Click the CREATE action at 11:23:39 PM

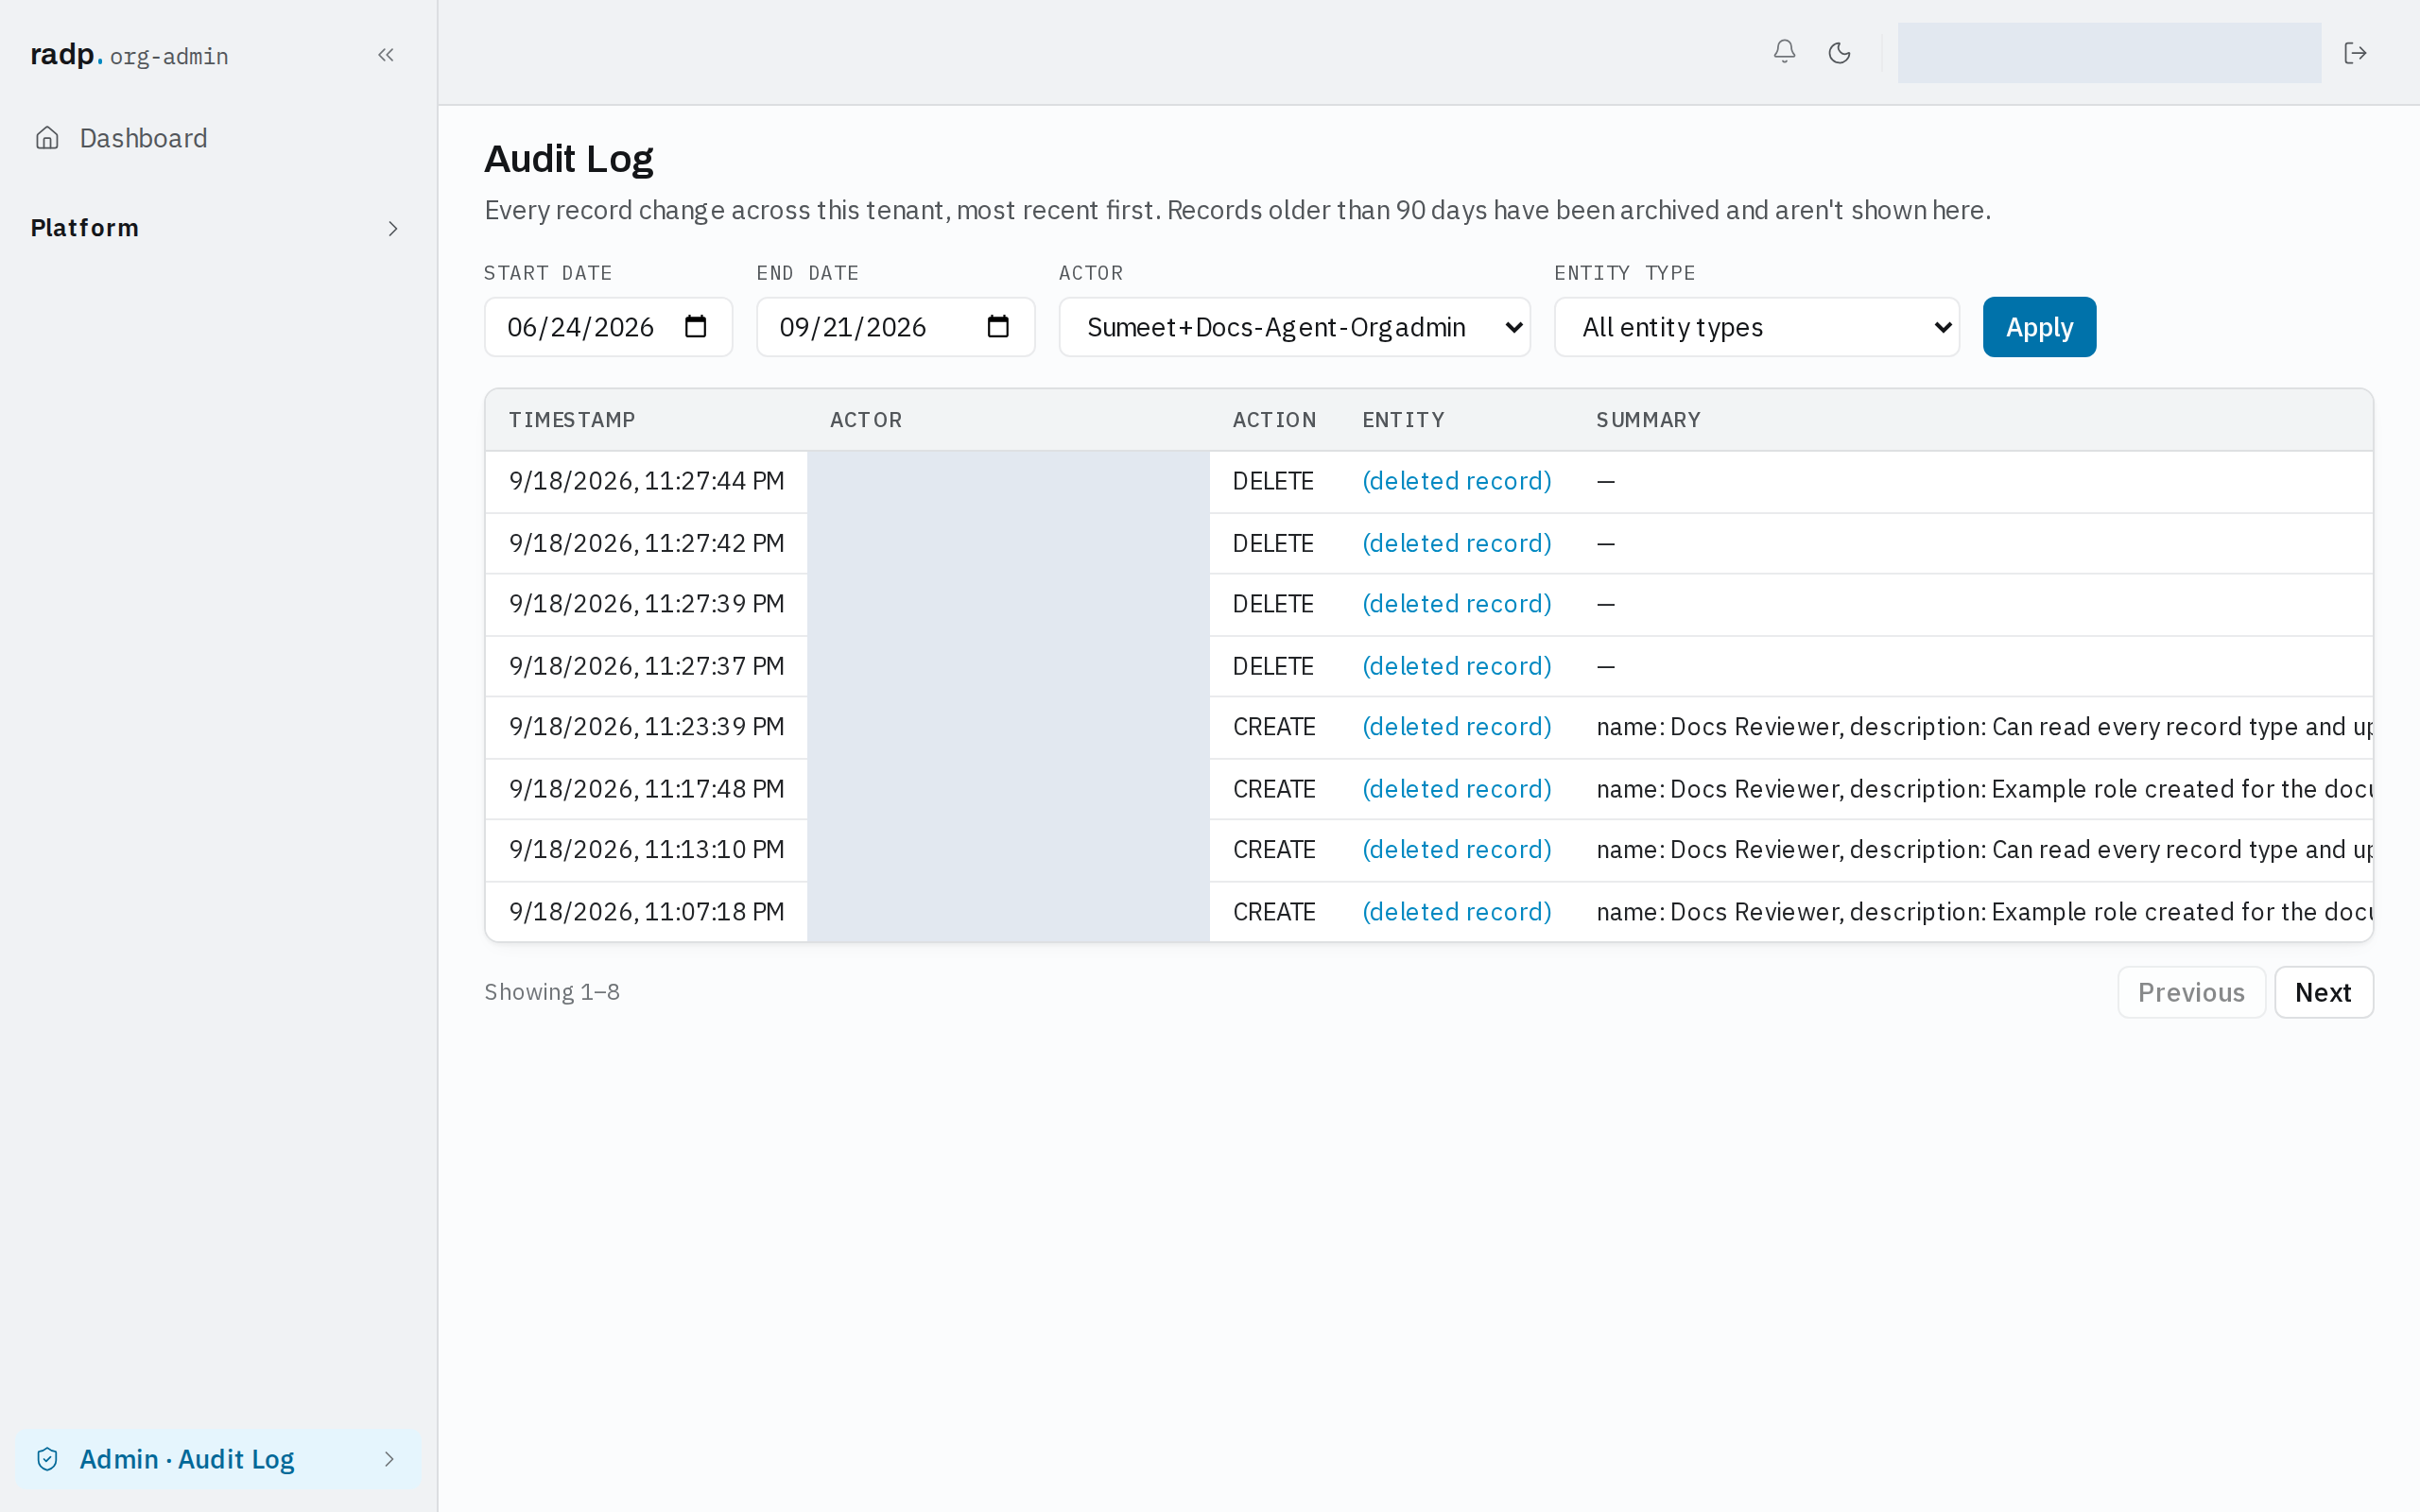pos(1274,727)
